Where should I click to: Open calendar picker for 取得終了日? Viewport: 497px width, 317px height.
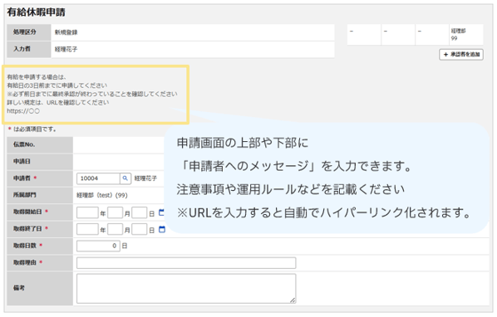[x=162, y=229]
